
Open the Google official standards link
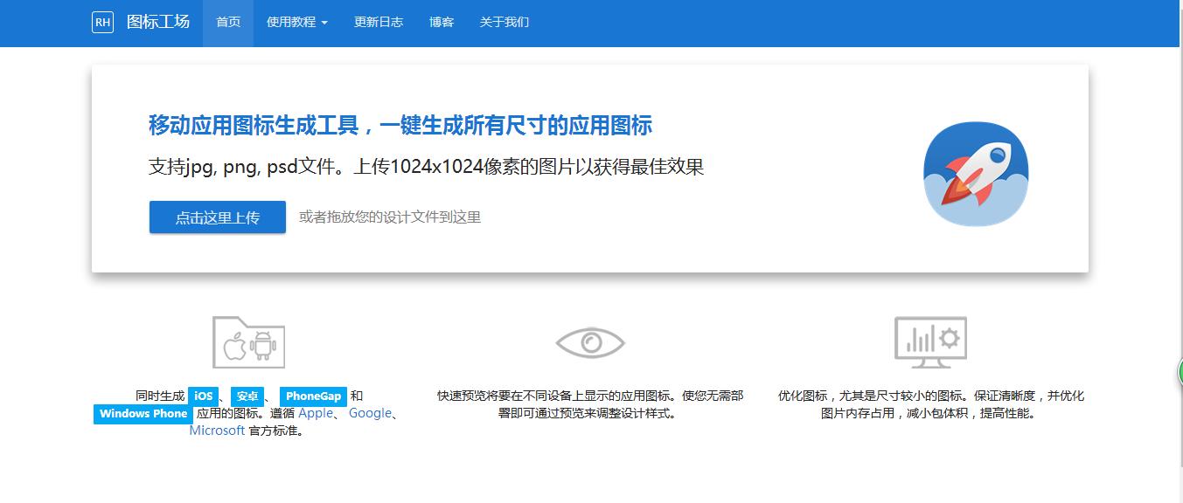pyautogui.click(x=370, y=413)
